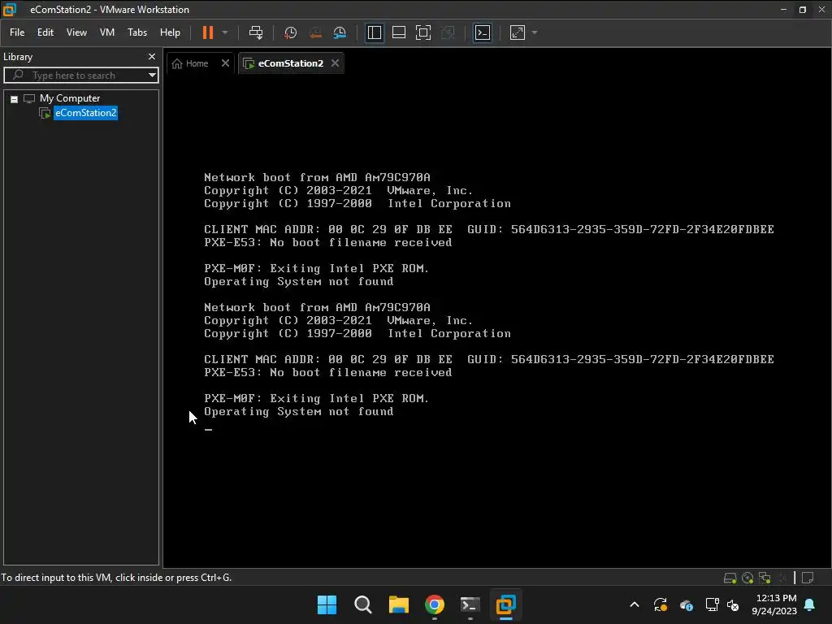Open the network tray icon

click(x=712, y=604)
